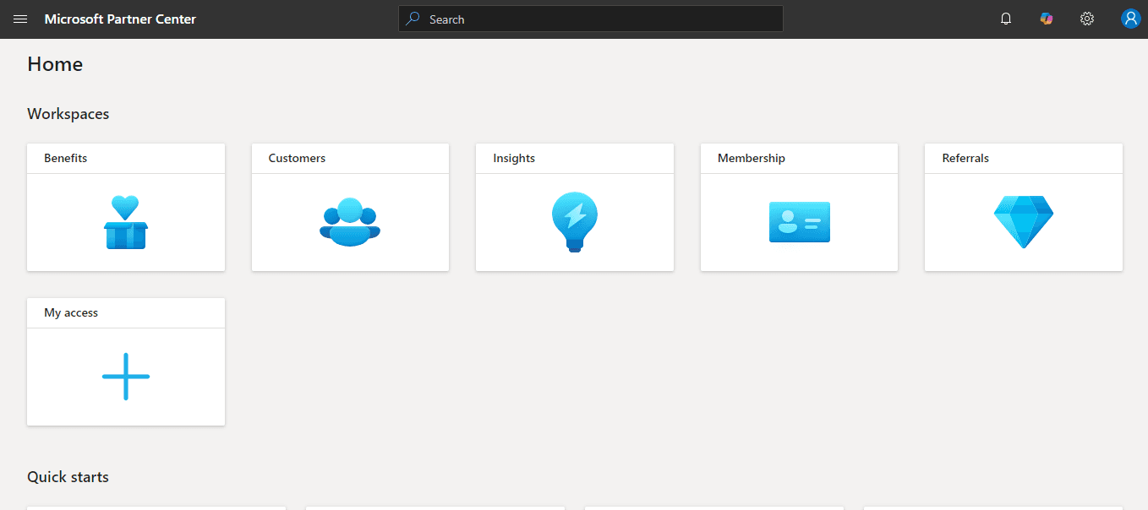Screen dimensions: 1148x510
Task: Click into the Search box
Action: (x=590, y=19)
